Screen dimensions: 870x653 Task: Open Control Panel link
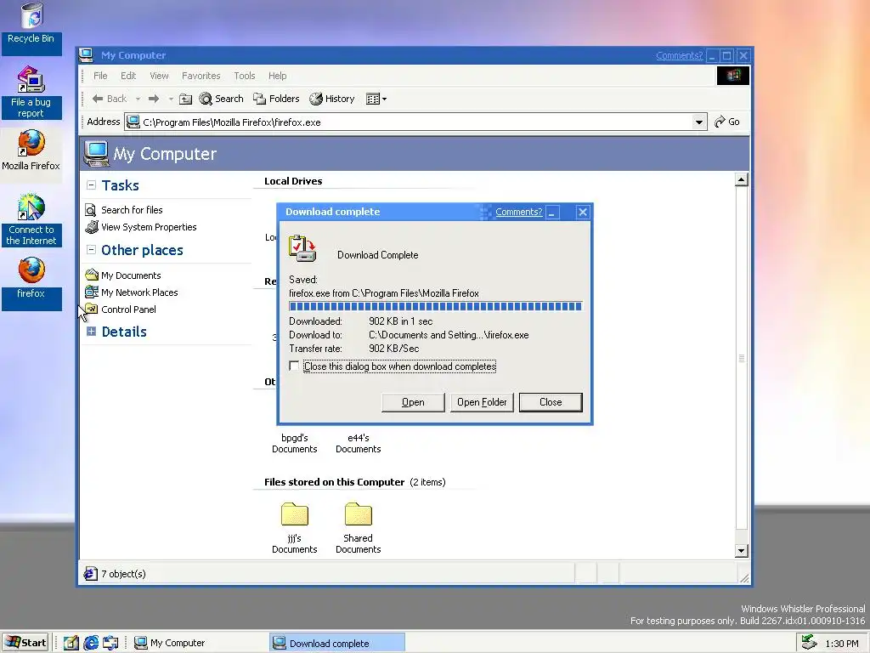tap(128, 309)
